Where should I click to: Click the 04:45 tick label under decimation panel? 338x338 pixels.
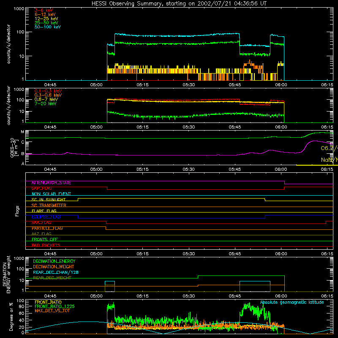coord(50,296)
